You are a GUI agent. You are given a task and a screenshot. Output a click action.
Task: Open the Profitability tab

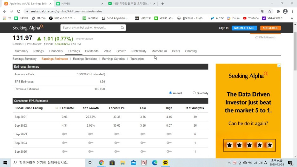tap(139, 51)
